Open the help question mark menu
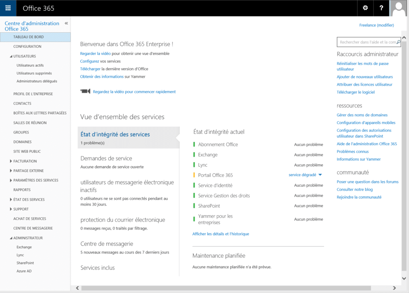Viewport: 409px width, 293px height. pos(381,8)
